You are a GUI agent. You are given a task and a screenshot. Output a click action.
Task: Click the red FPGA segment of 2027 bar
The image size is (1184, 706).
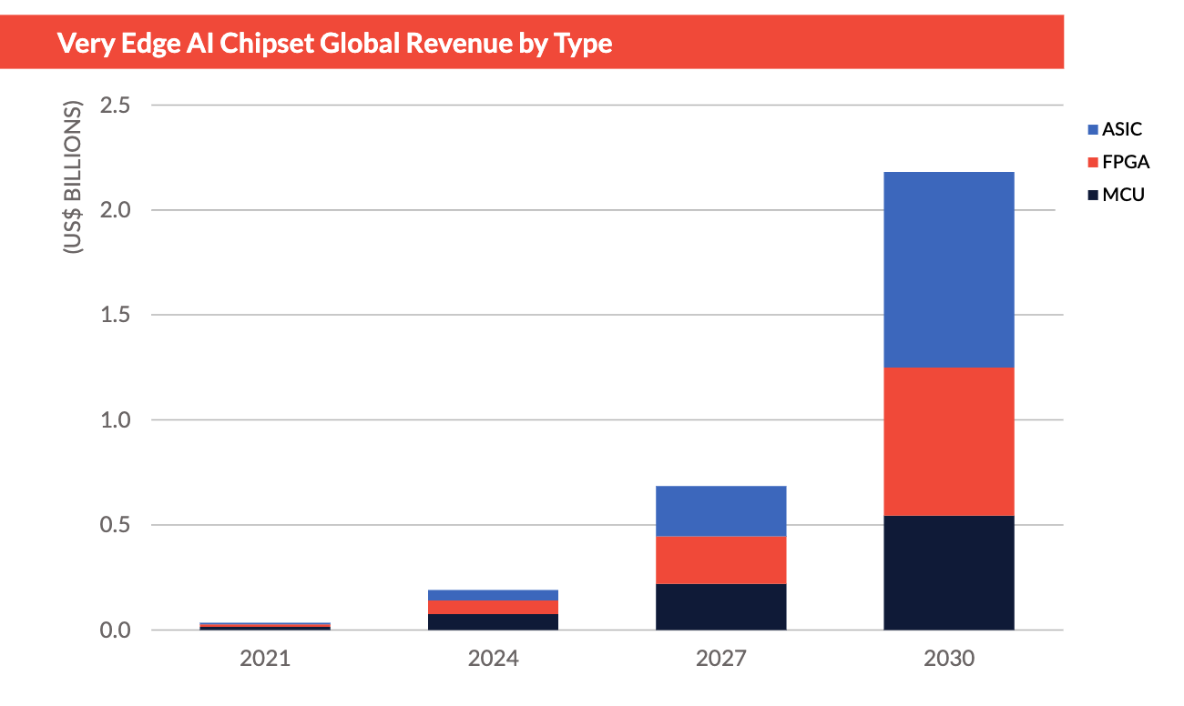click(x=720, y=560)
